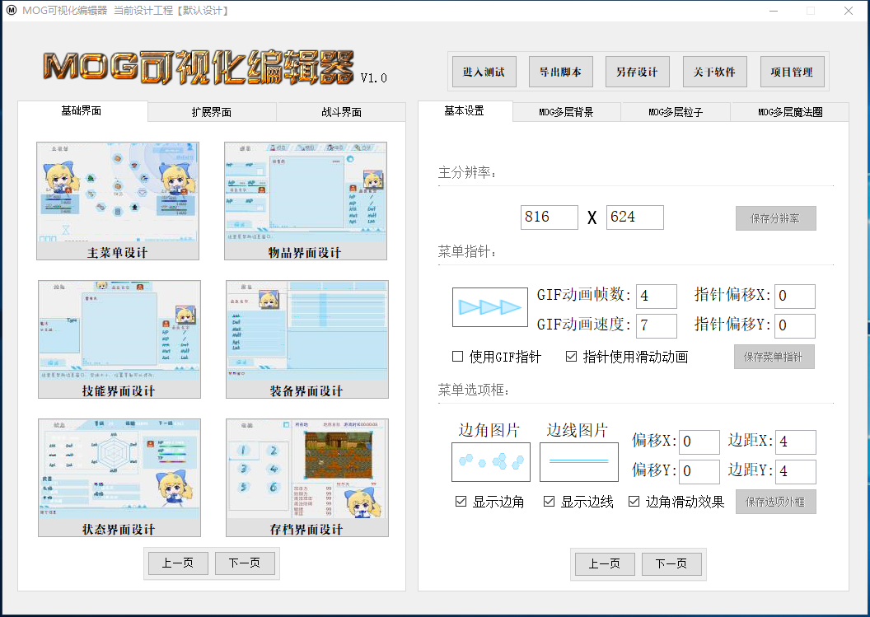The width and height of the screenshot is (870, 617).
Task: Open the 技能界面设计 thumbnail
Action: [119, 339]
